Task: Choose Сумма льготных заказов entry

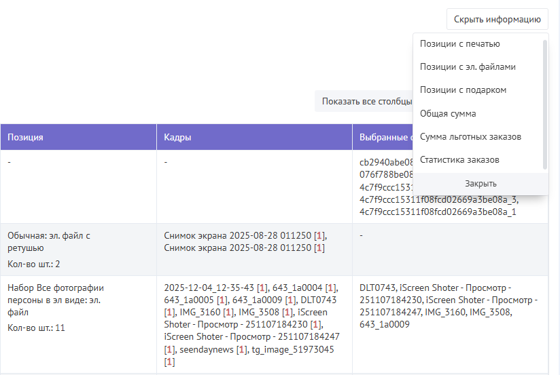Action: pos(470,137)
